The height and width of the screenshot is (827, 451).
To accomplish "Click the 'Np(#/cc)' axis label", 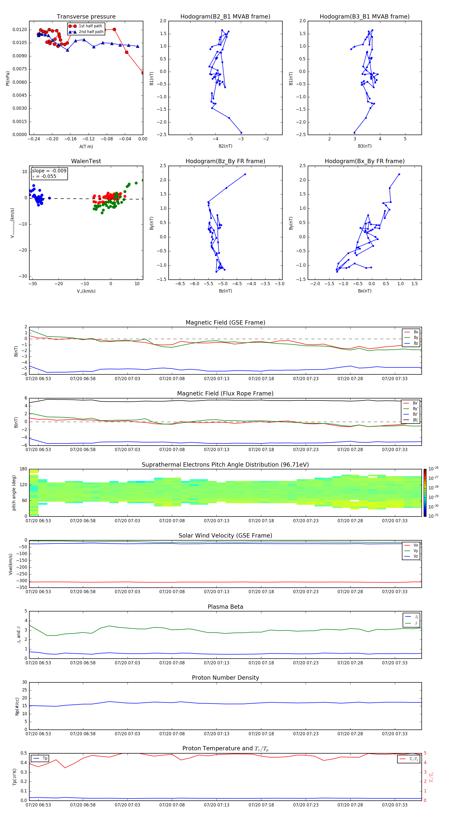I will tap(17, 706).
